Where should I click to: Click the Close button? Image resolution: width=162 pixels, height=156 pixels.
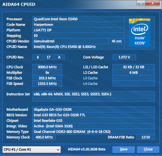click(x=148, y=149)
